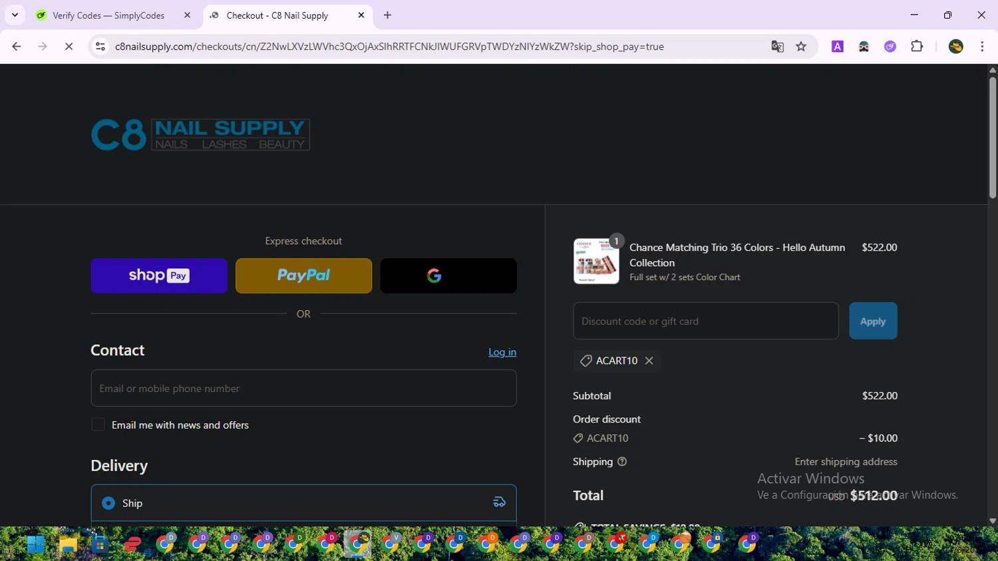Pay with the PayPal express button
The image size is (998, 561).
point(303,276)
